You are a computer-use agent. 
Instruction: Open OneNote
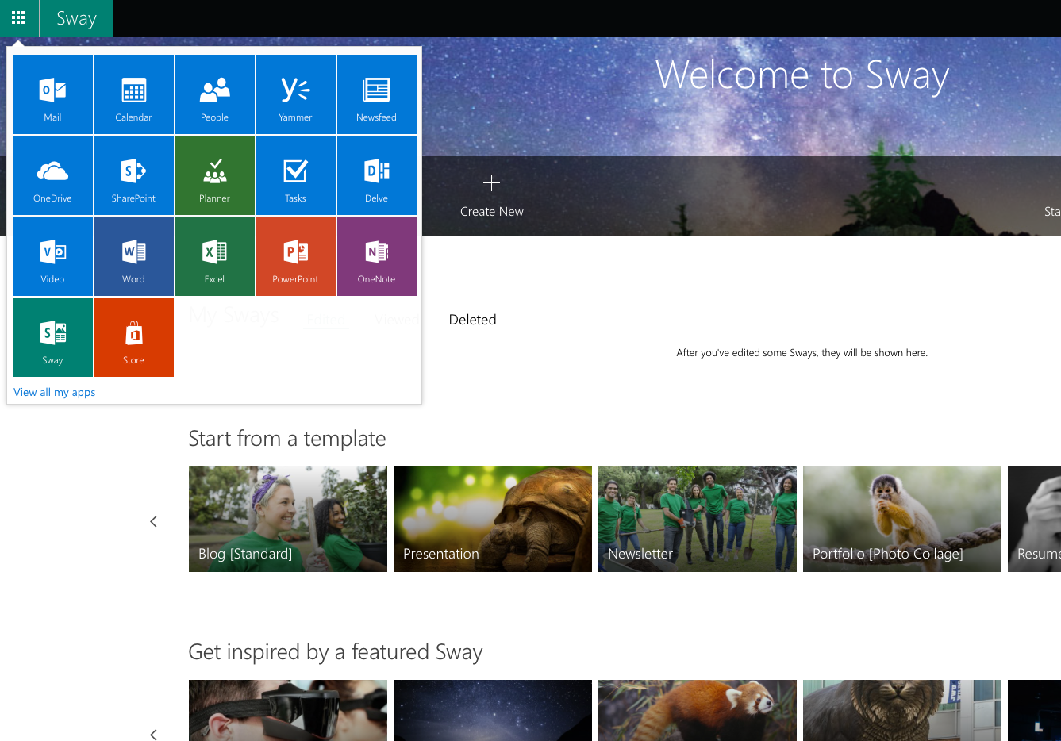pos(376,255)
